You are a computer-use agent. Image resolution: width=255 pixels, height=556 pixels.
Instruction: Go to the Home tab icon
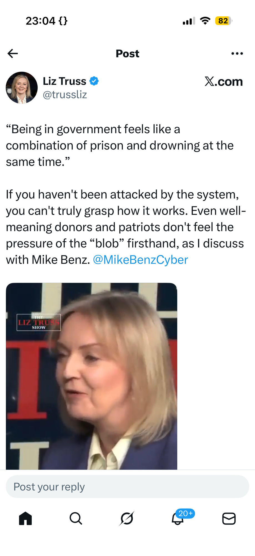point(26,518)
